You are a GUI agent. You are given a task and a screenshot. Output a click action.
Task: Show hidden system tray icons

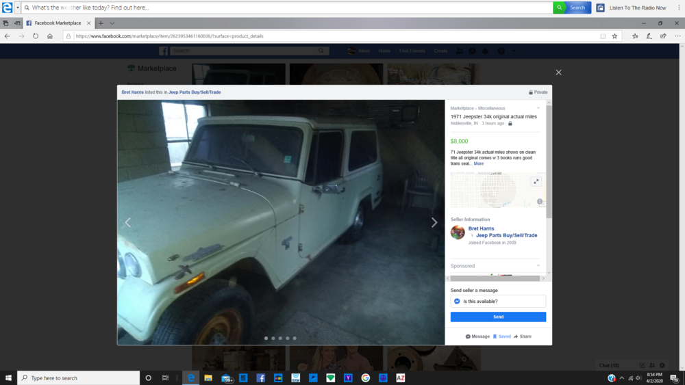[622, 378]
